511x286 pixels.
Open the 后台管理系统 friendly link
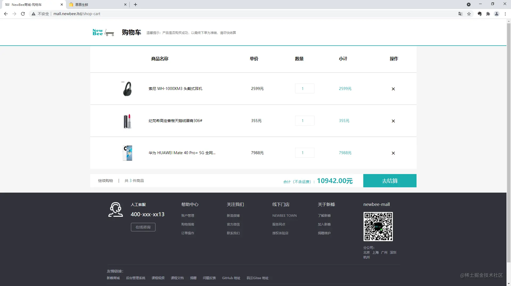tap(135, 278)
